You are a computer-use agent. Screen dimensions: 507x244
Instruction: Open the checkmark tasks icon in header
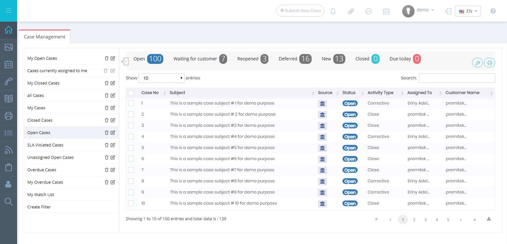click(368, 11)
